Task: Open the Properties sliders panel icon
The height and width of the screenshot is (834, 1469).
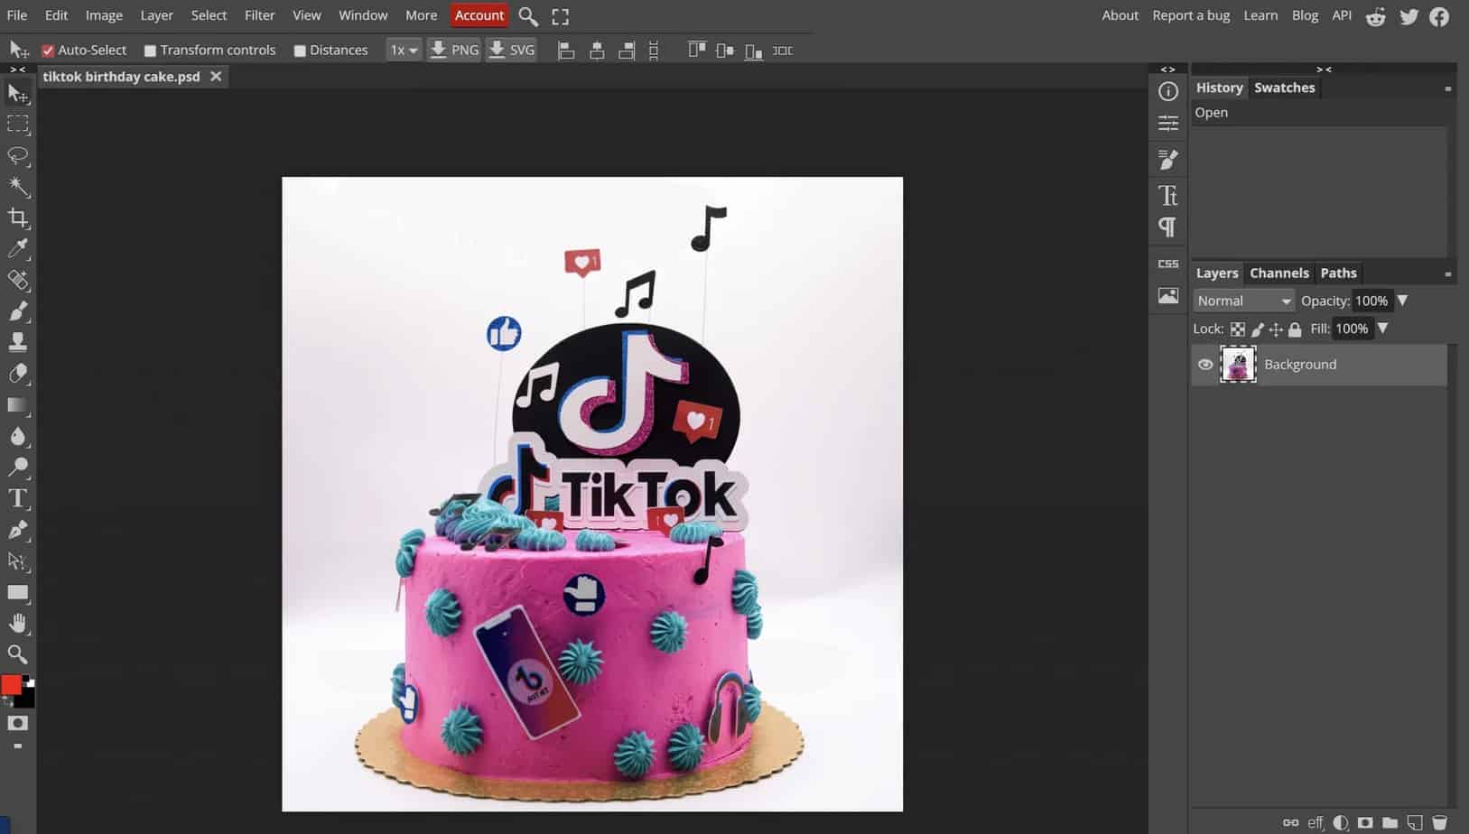Action: [1167, 123]
